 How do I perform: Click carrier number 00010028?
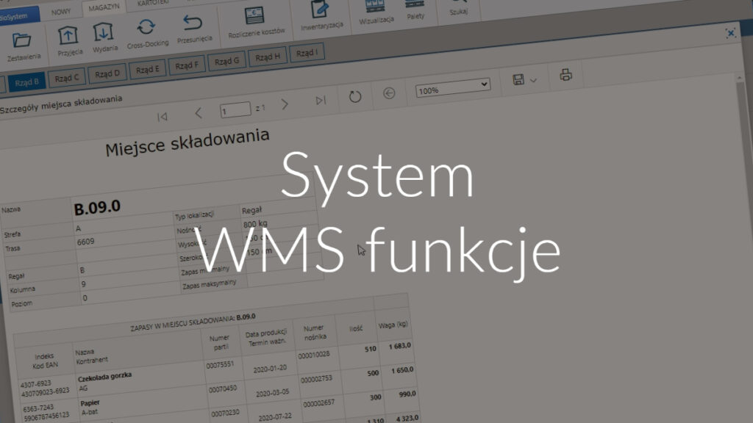pyautogui.click(x=313, y=355)
